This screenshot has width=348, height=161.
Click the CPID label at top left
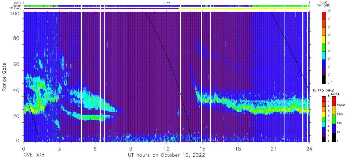click(17, 3)
